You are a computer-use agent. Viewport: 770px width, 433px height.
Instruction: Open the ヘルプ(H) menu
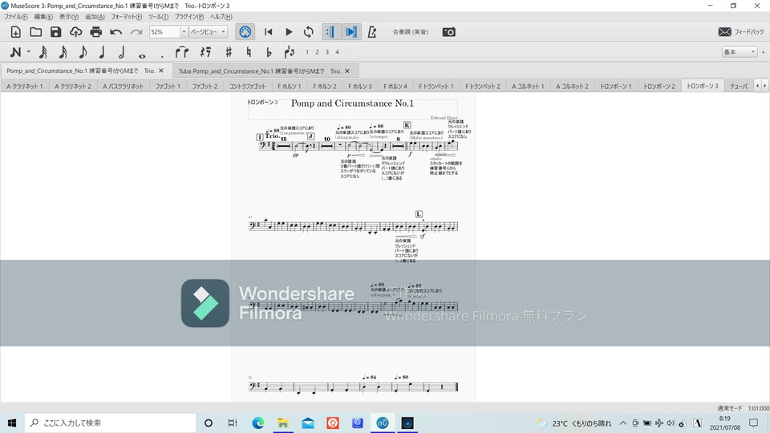(221, 17)
